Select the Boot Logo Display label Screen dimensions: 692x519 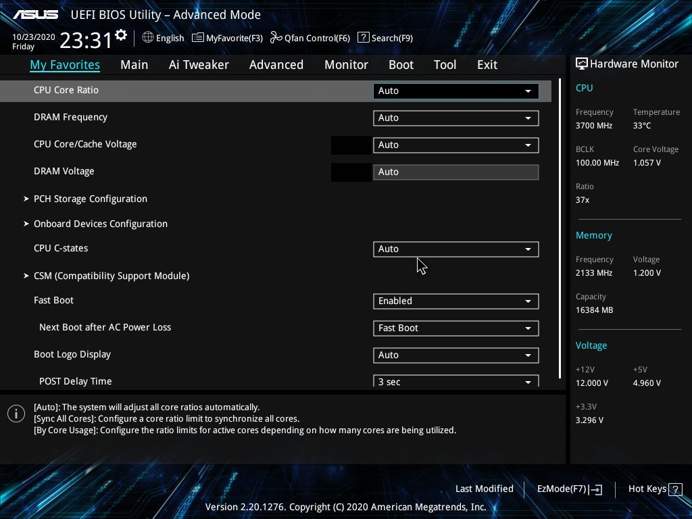tap(72, 354)
